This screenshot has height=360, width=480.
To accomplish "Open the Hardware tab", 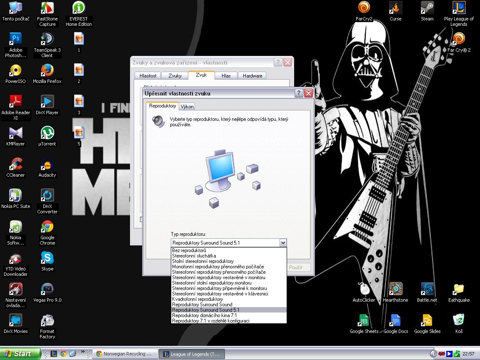I will point(252,76).
